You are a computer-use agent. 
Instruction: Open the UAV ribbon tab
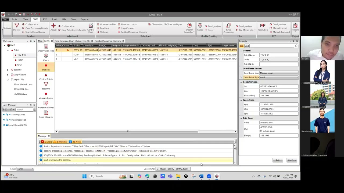coord(64,19)
